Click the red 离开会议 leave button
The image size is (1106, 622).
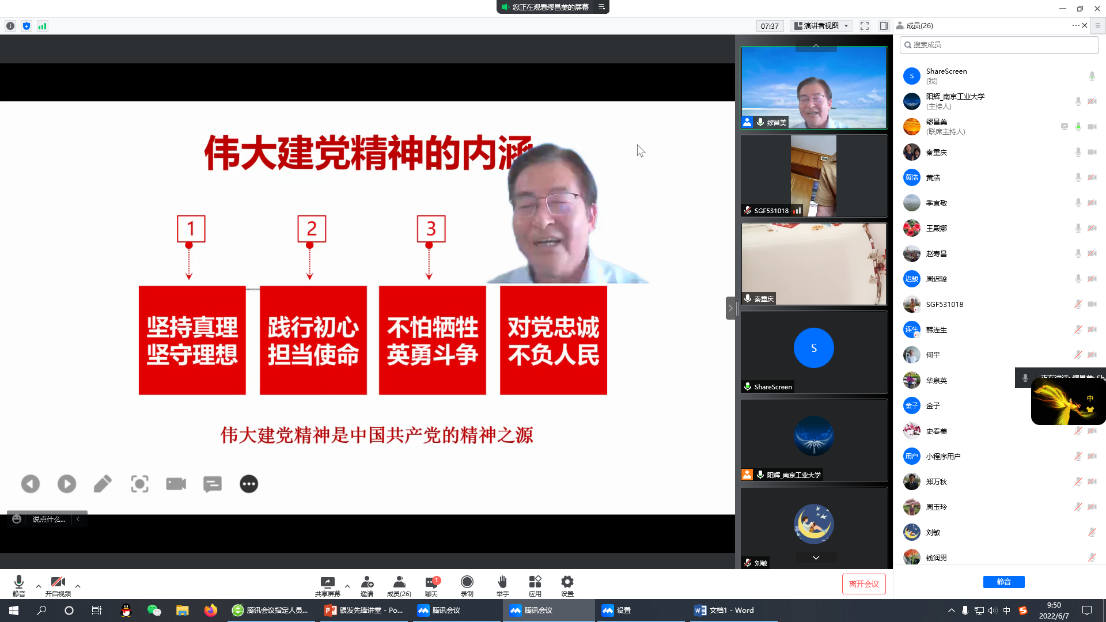point(863,584)
